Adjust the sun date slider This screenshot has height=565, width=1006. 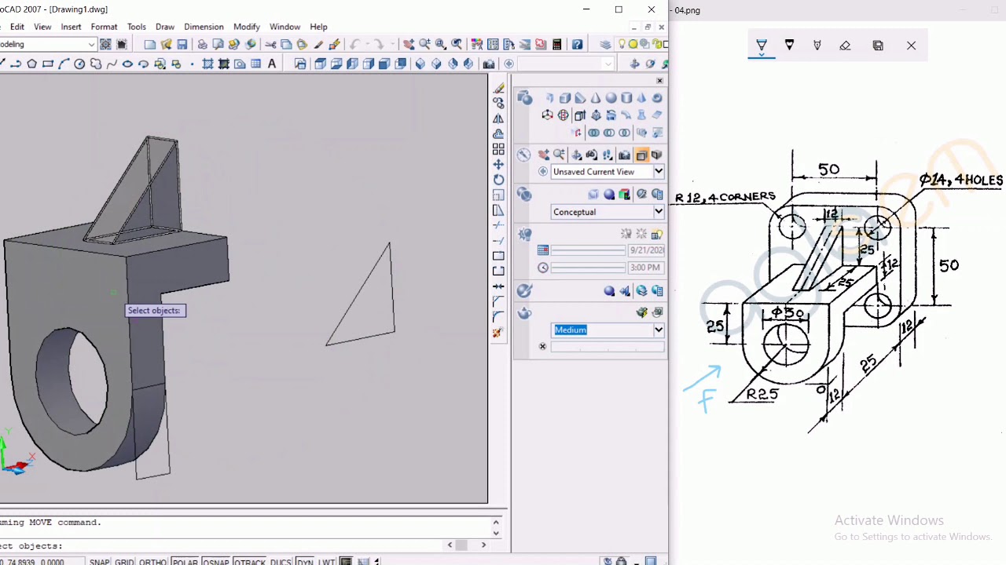coord(588,250)
